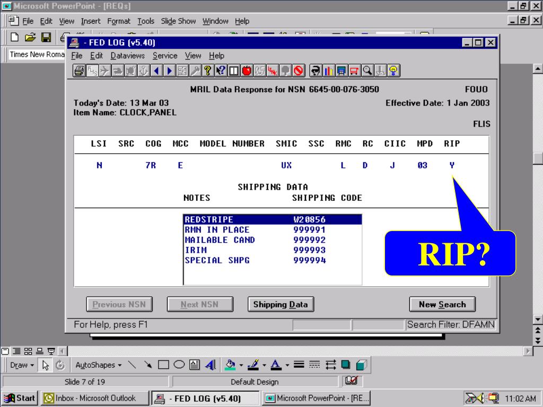
Task: Select the Oval drawing tool
Action: [179, 365]
